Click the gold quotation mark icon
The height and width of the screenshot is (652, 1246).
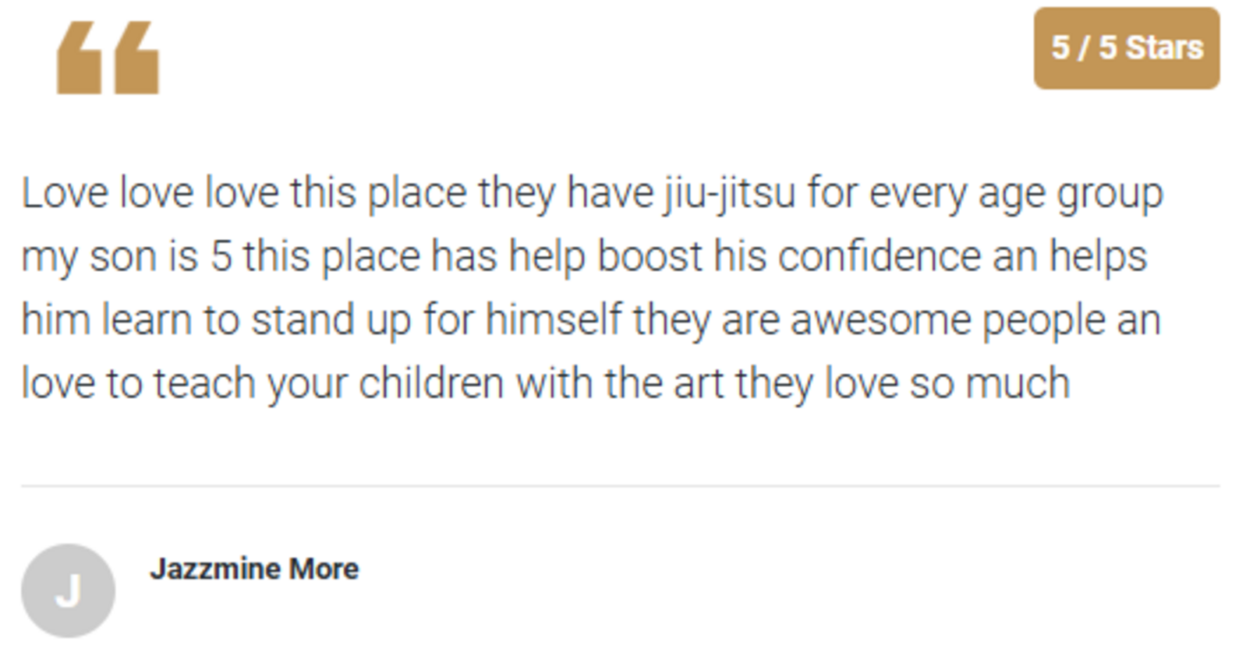coord(108,58)
